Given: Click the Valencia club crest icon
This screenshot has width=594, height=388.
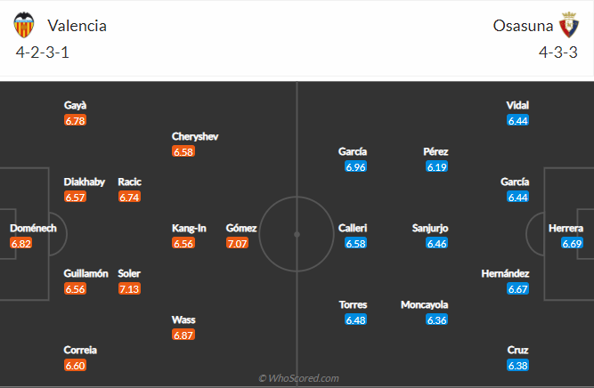Looking at the screenshot, I should pos(28,25).
